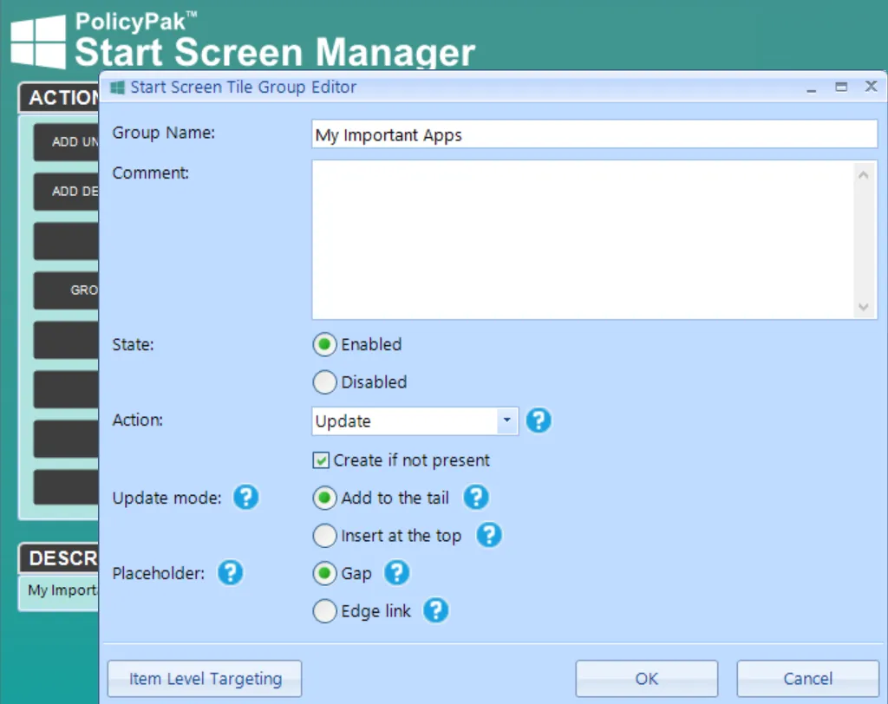Click help icon beside Update mode label
The image size is (888, 704).
(246, 498)
